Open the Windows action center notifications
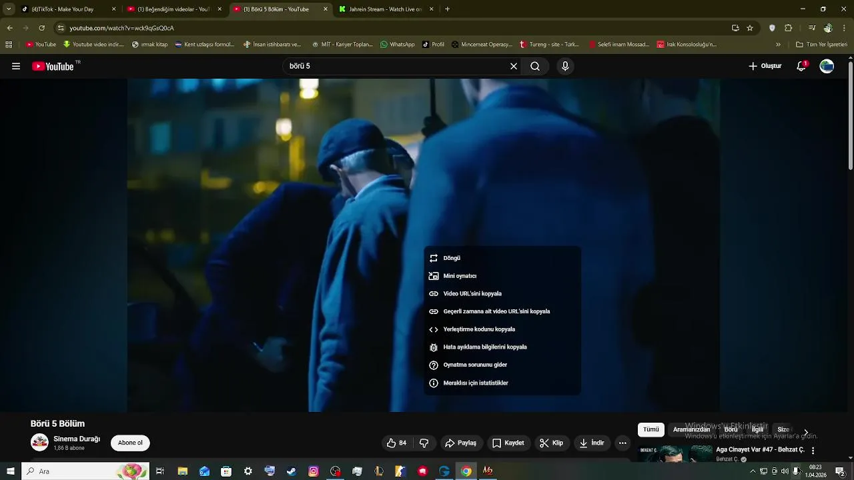854x480 pixels. pyautogui.click(x=840, y=471)
